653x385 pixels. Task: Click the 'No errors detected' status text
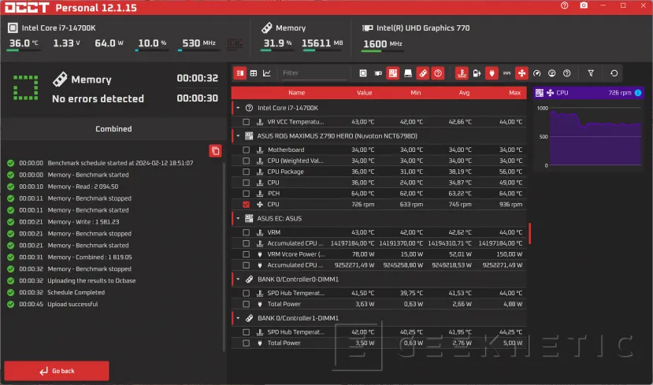[98, 98]
